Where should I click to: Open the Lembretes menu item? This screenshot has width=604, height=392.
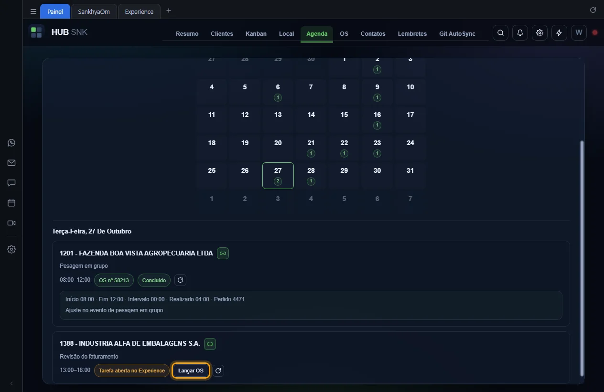[412, 34]
